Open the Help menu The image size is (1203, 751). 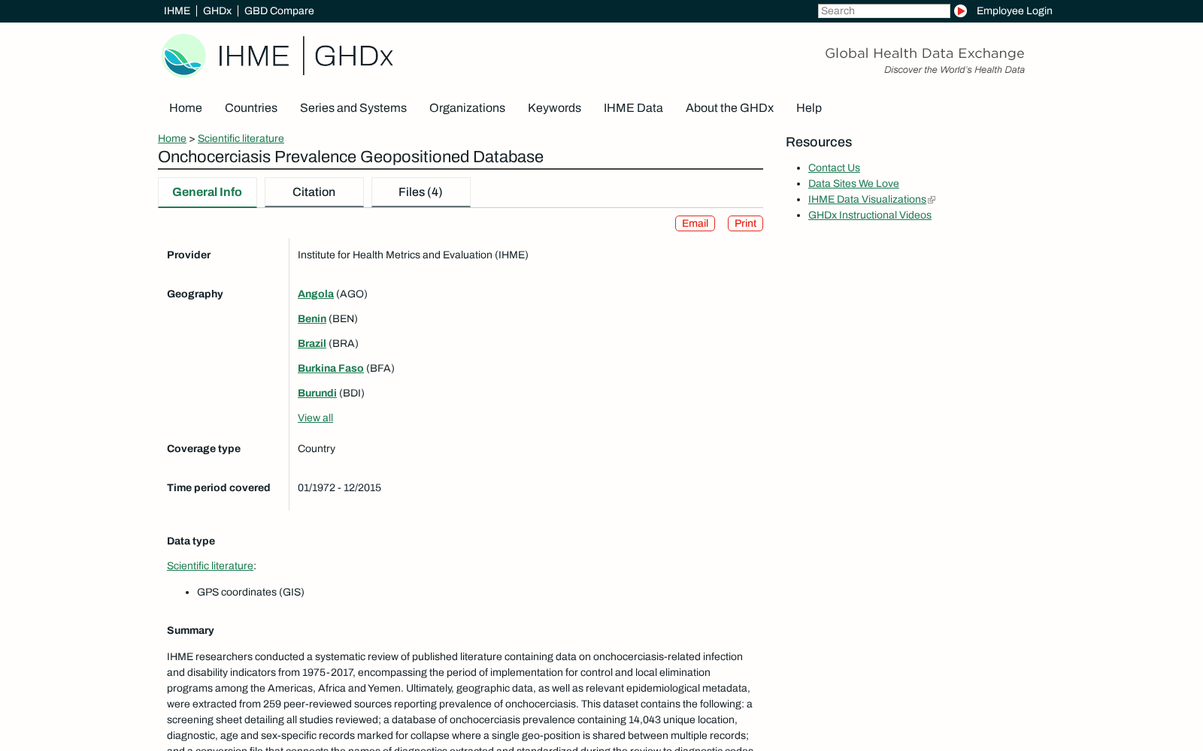pyautogui.click(x=809, y=108)
